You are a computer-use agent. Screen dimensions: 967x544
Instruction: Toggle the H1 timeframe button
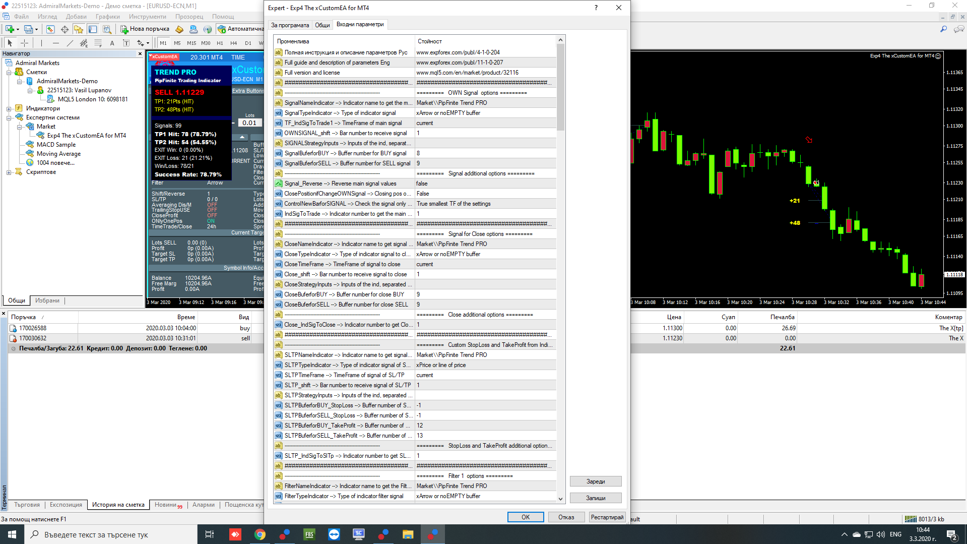point(220,43)
